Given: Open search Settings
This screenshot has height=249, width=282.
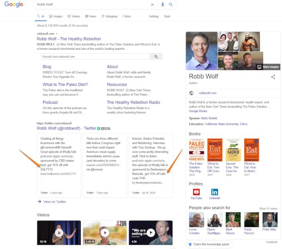Looking at the screenshot, I should tap(154, 16).
